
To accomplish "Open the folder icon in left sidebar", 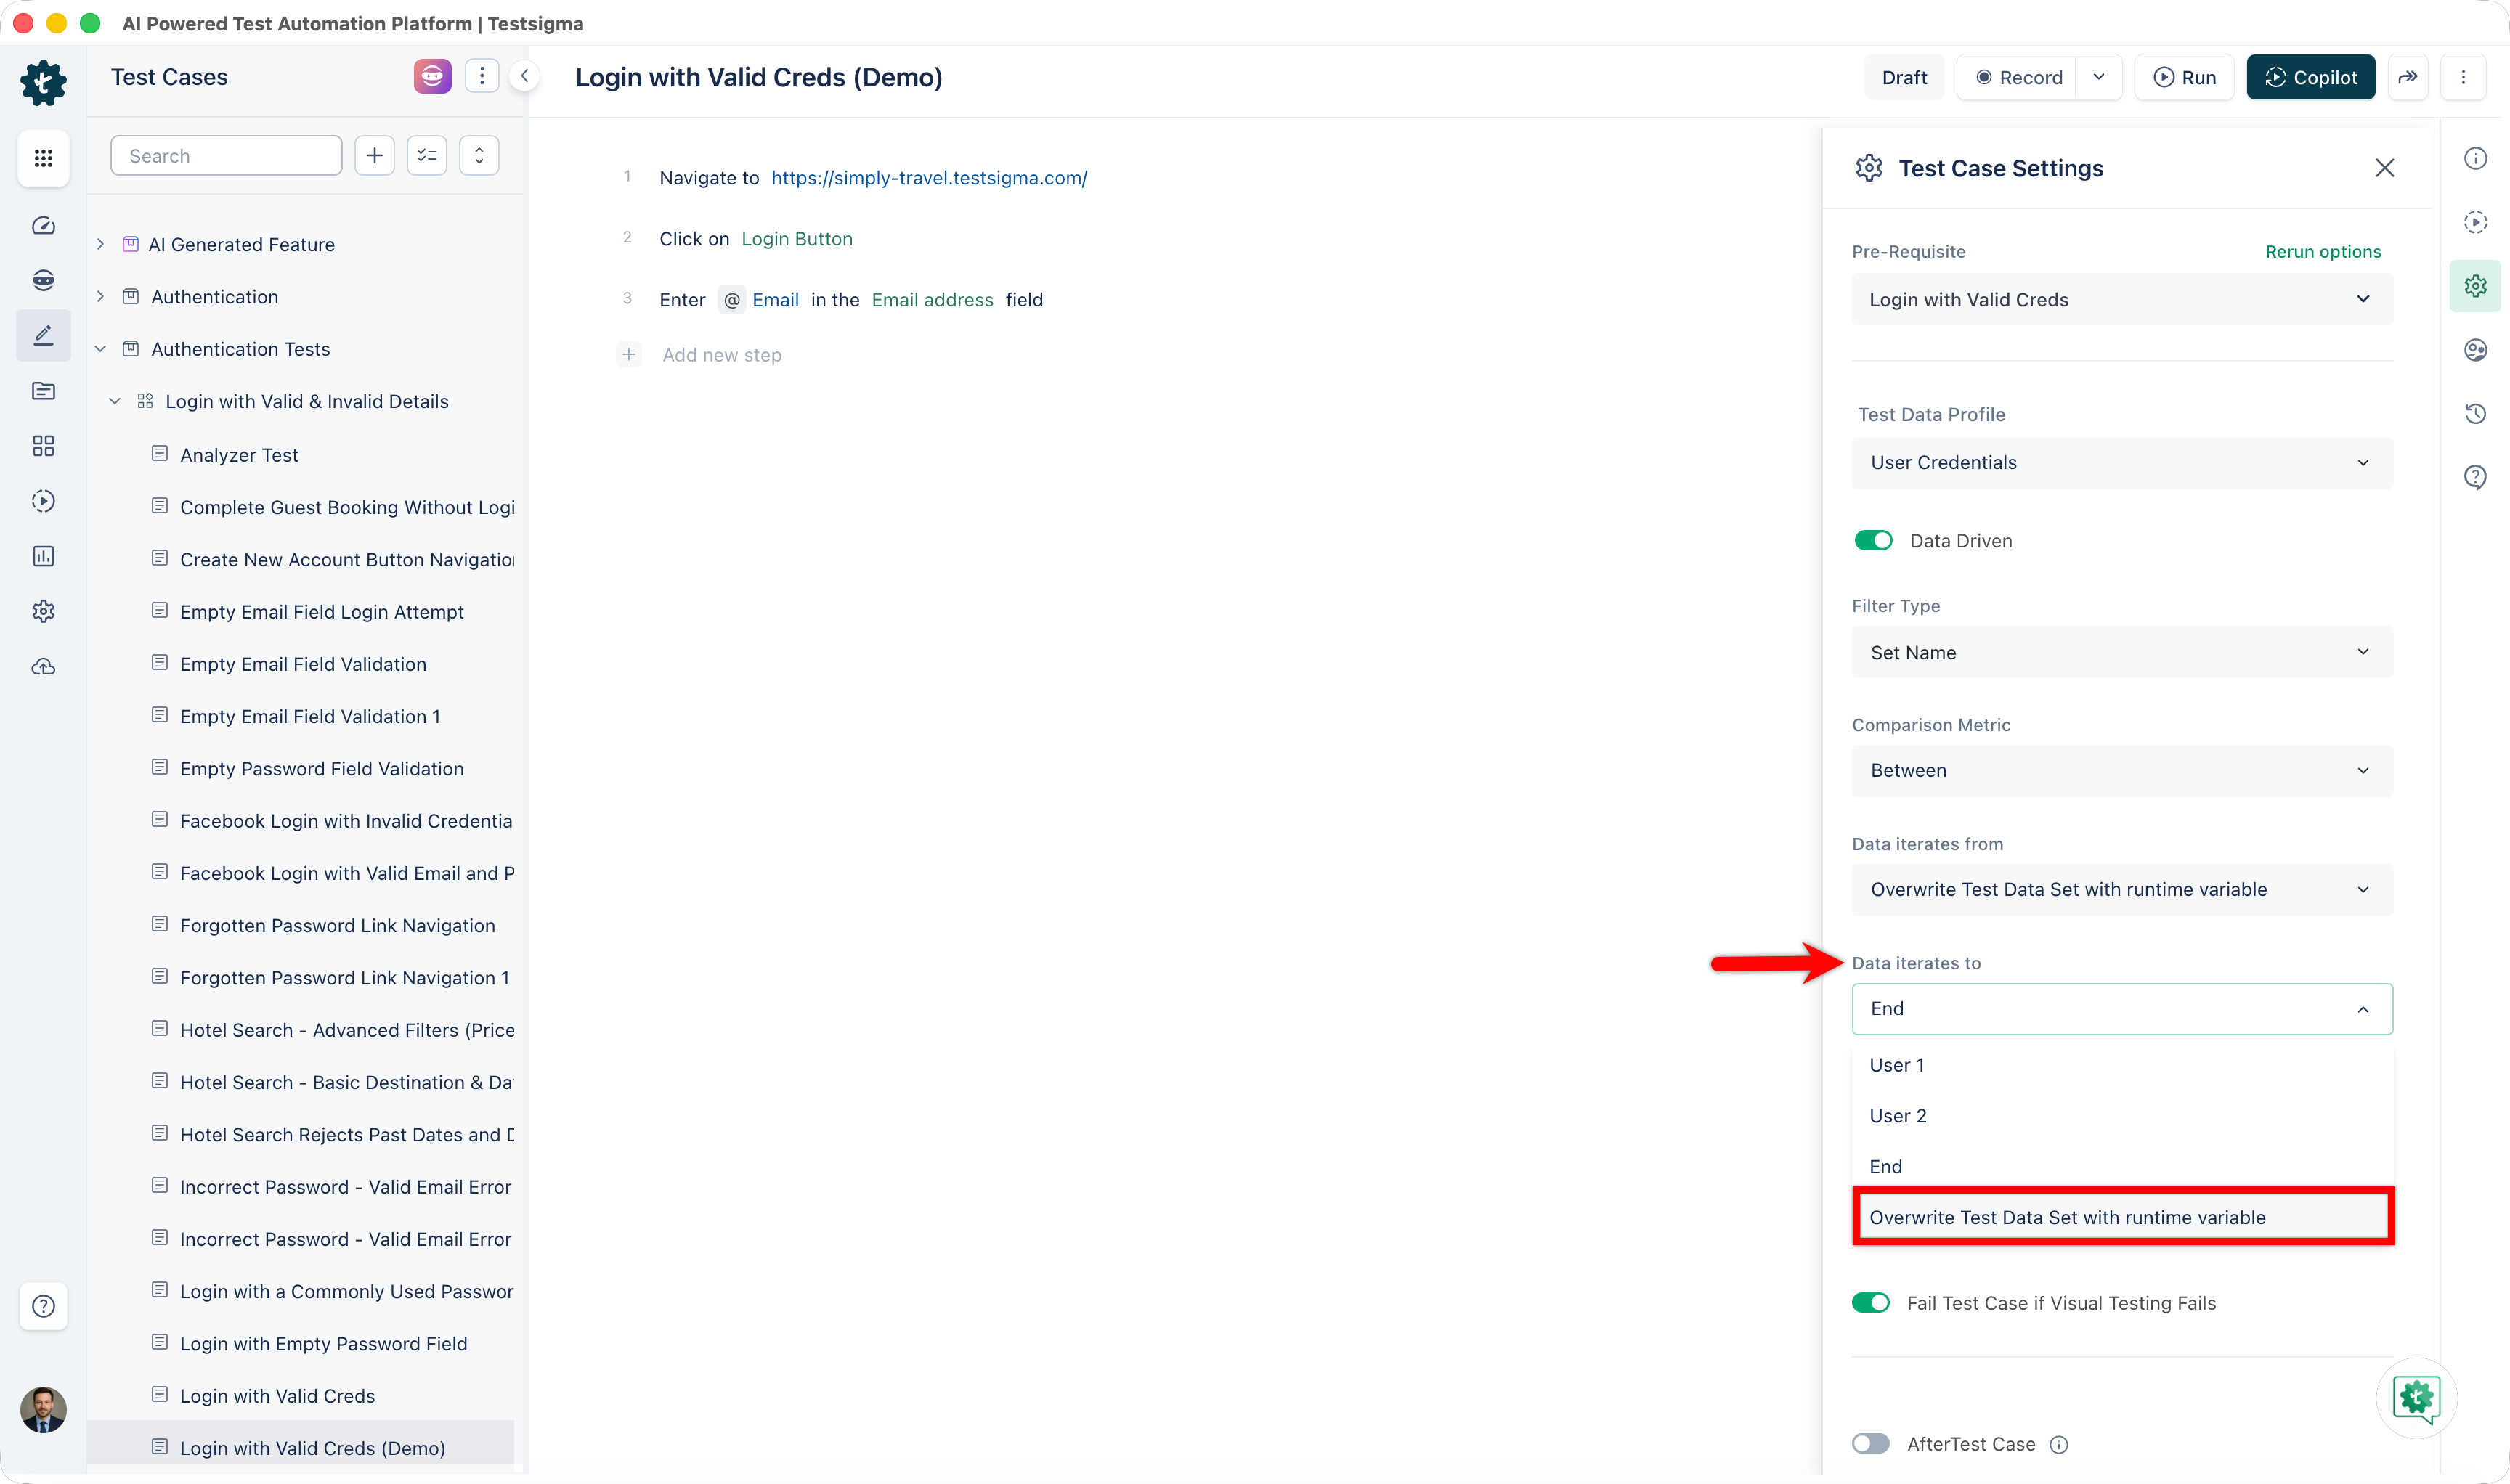I will coord(43,391).
